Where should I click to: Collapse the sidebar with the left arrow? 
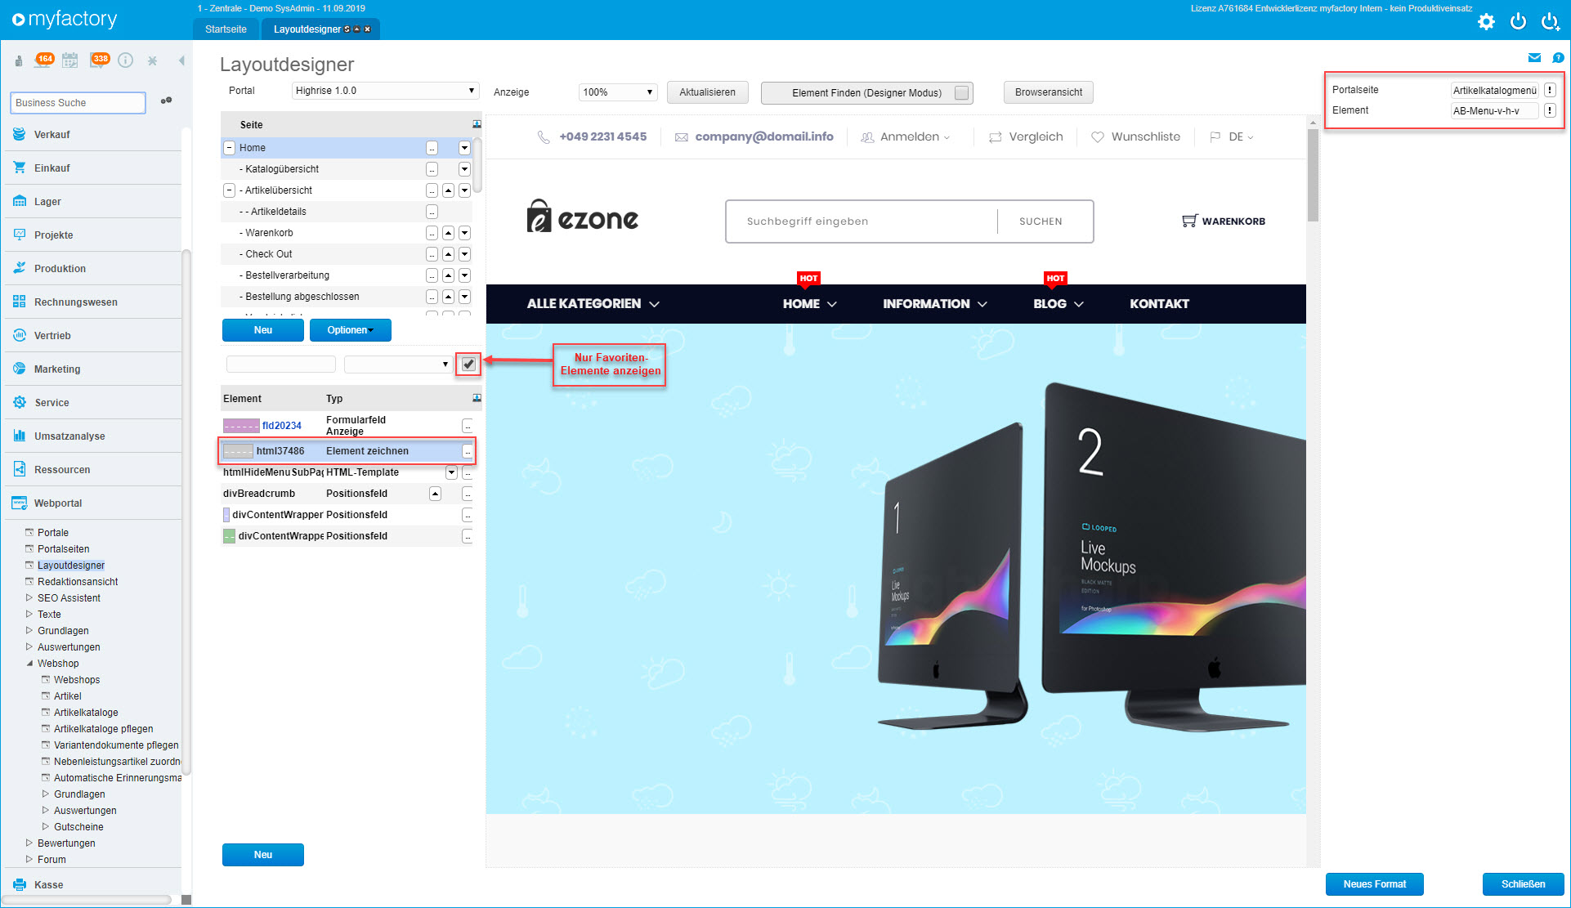click(x=181, y=60)
